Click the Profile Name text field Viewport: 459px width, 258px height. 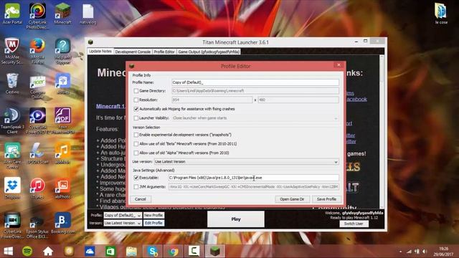(255, 82)
